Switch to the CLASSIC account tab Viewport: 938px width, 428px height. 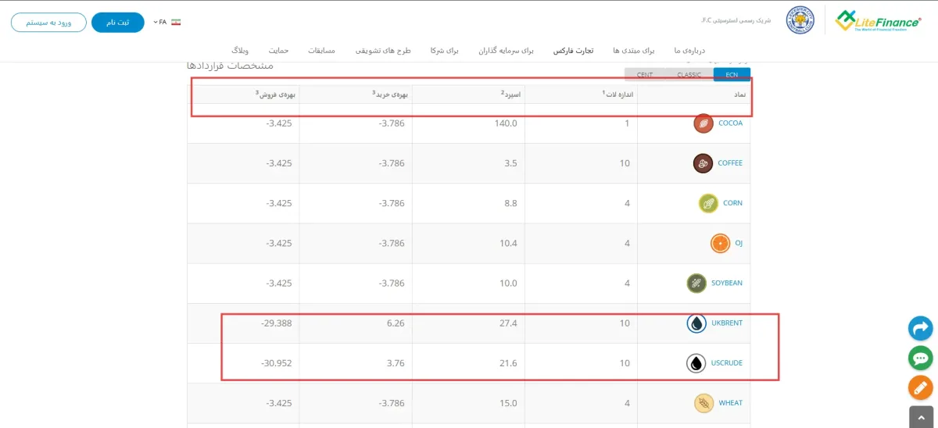pos(689,75)
